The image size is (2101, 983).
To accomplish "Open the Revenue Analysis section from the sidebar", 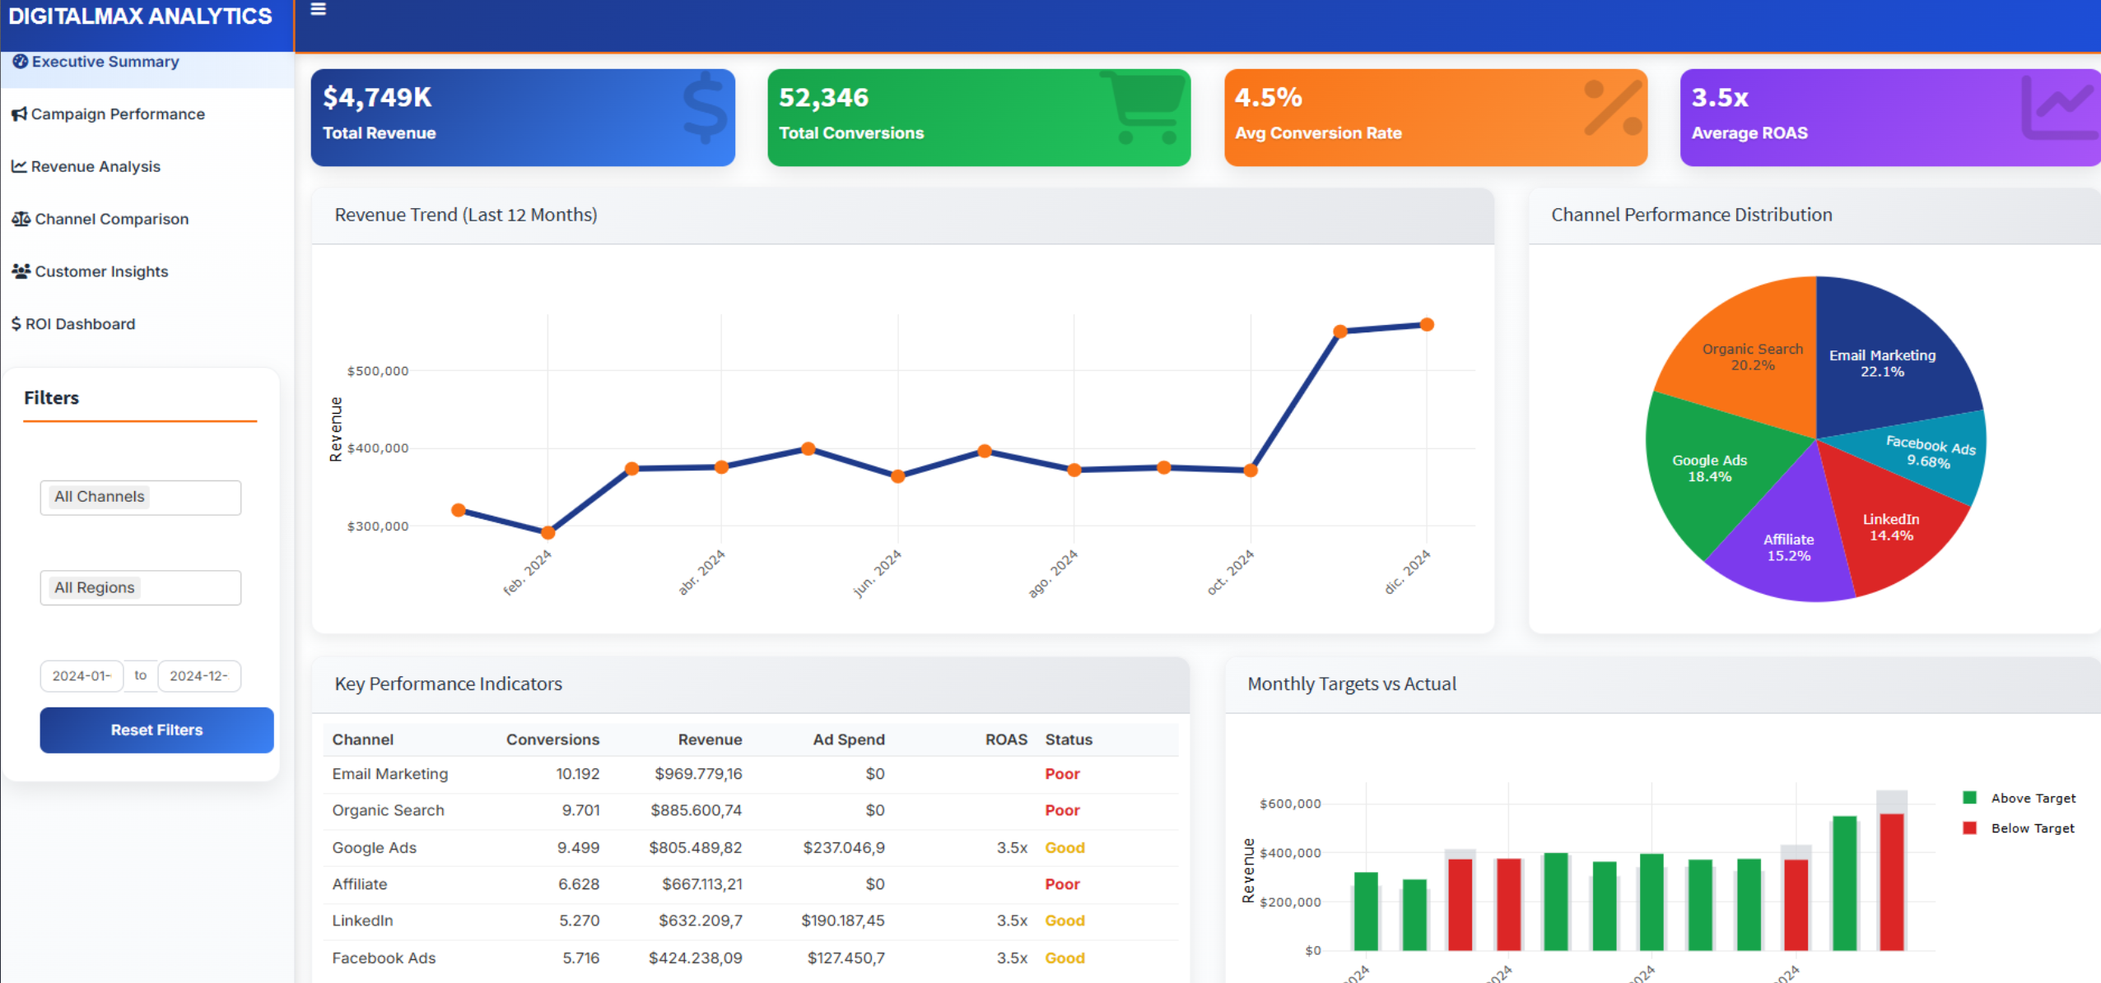I will click(x=95, y=166).
